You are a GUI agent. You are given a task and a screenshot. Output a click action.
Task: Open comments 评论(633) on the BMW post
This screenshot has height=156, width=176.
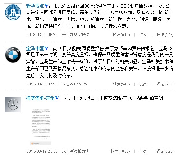click(165, 84)
